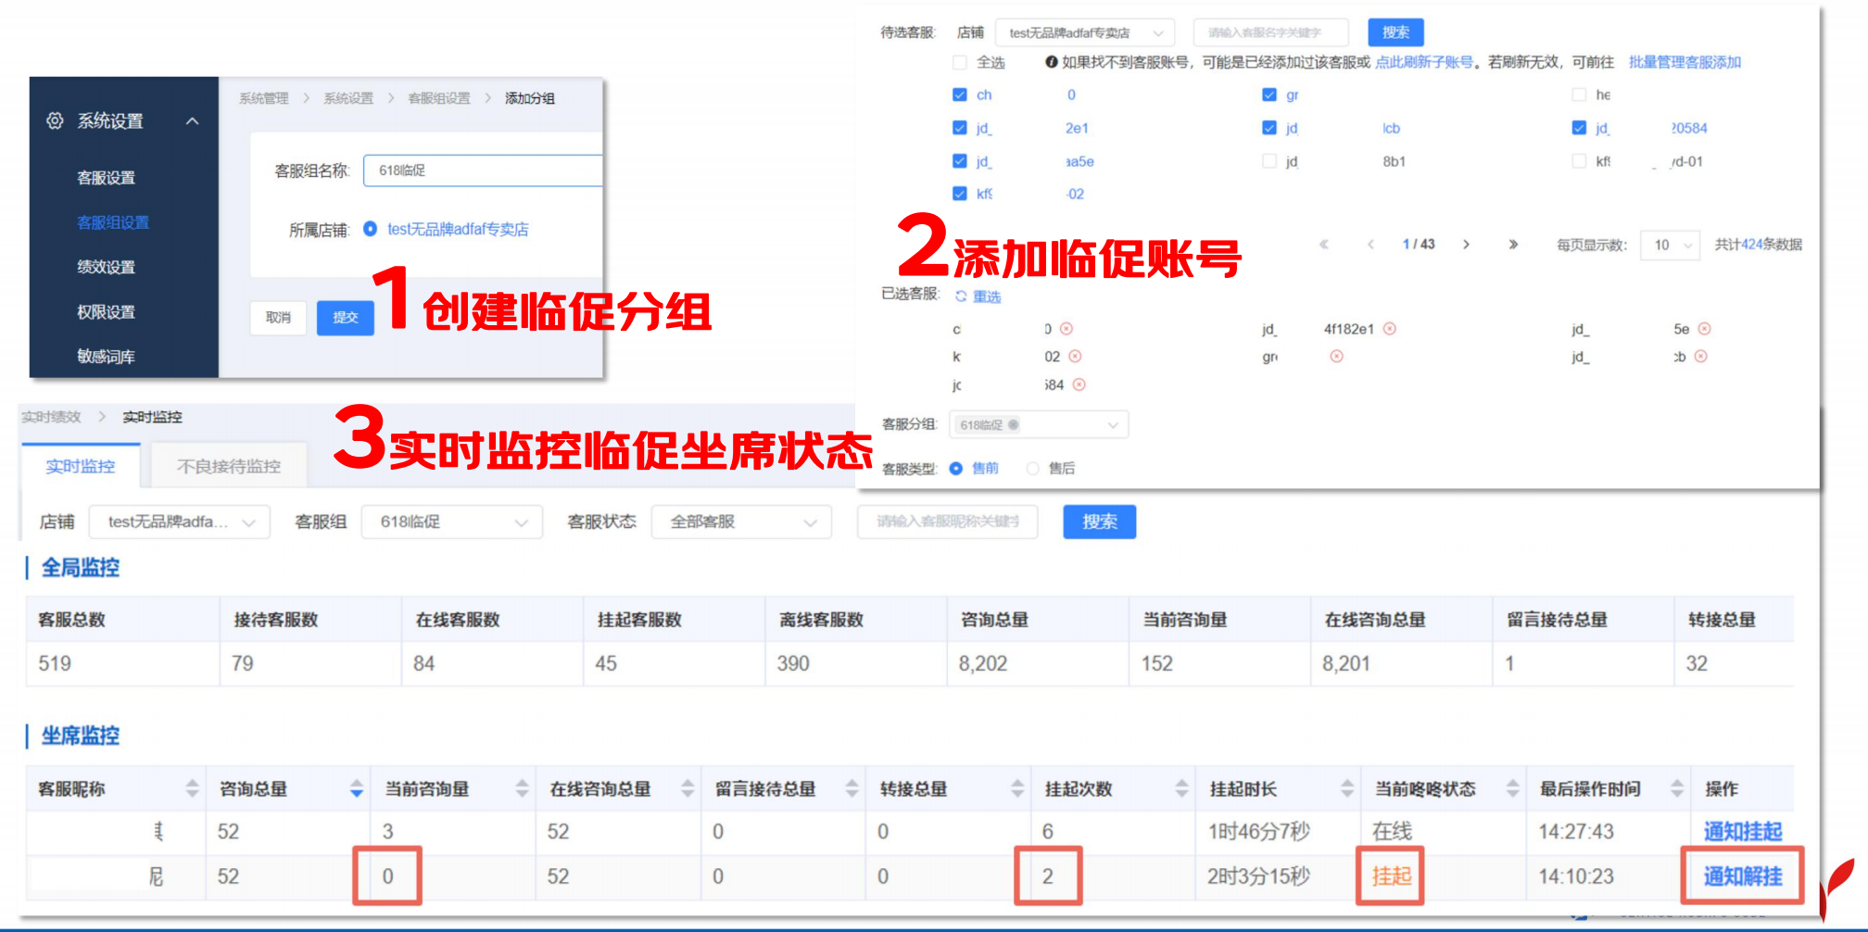Click the gear icon beside 系统设置

pos(56,120)
